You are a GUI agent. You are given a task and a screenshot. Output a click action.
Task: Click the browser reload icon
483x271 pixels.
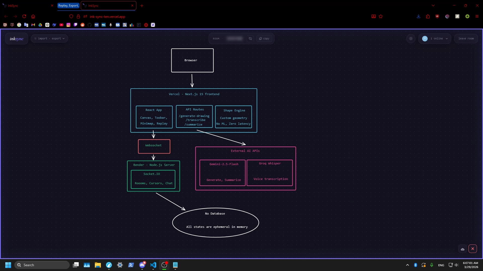point(24,16)
